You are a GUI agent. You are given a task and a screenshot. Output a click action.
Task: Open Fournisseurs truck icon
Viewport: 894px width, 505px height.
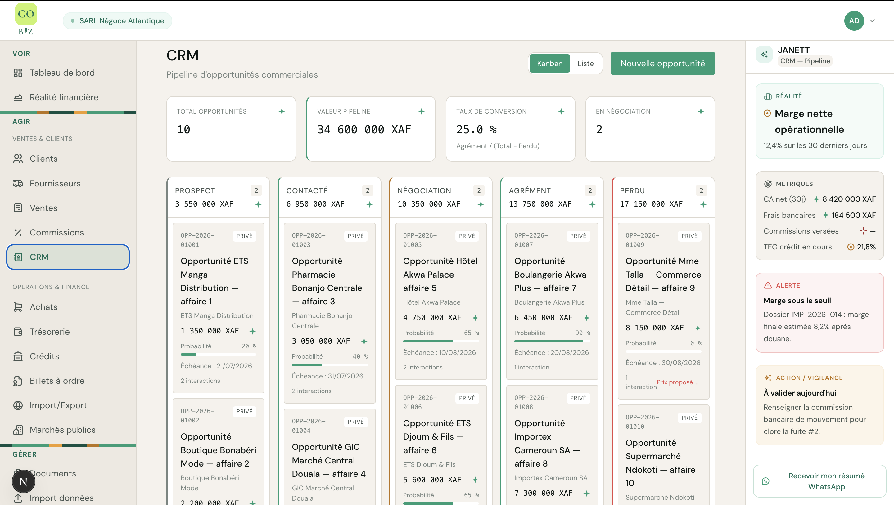coord(18,183)
